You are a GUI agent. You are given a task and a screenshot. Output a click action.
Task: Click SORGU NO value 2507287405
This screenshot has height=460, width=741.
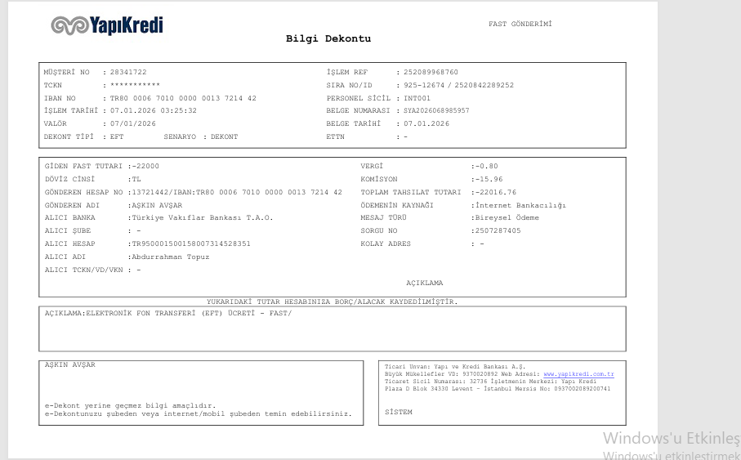tap(498, 230)
